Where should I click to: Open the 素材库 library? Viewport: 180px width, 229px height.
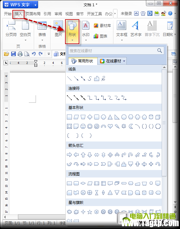tap(103, 26)
